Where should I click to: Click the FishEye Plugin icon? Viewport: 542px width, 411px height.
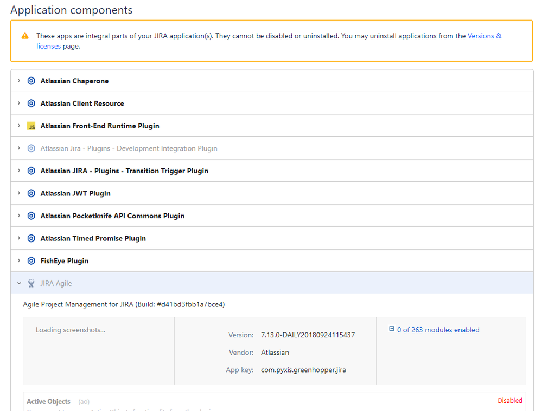click(31, 261)
